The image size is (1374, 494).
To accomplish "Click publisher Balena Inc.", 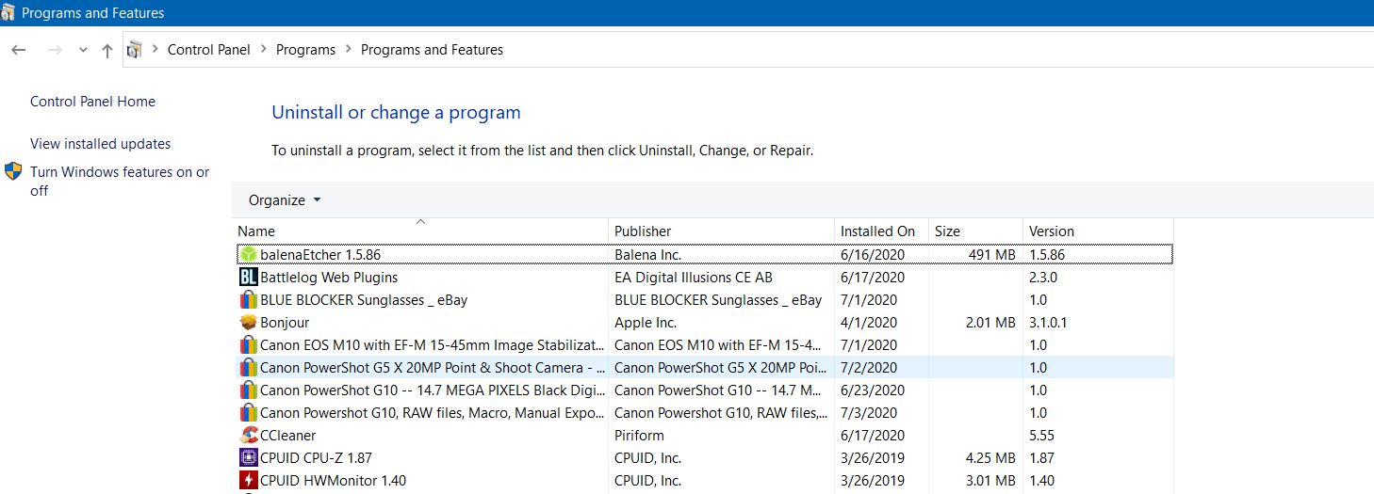I will pos(647,254).
